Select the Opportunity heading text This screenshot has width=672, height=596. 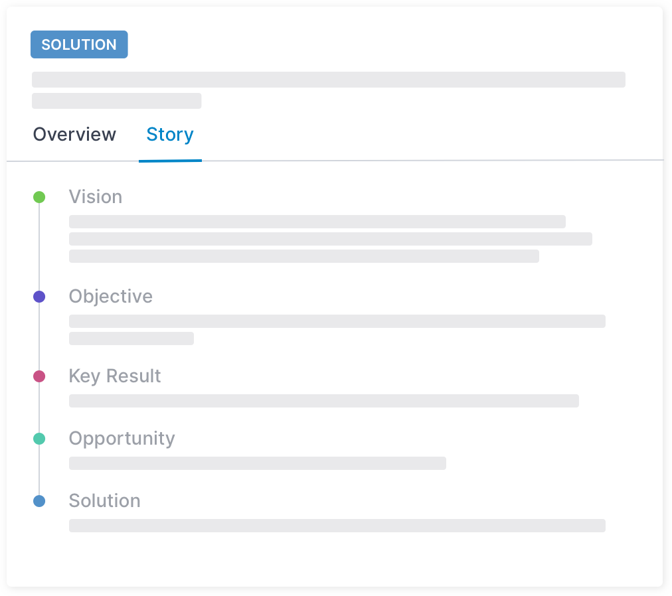[x=122, y=438]
